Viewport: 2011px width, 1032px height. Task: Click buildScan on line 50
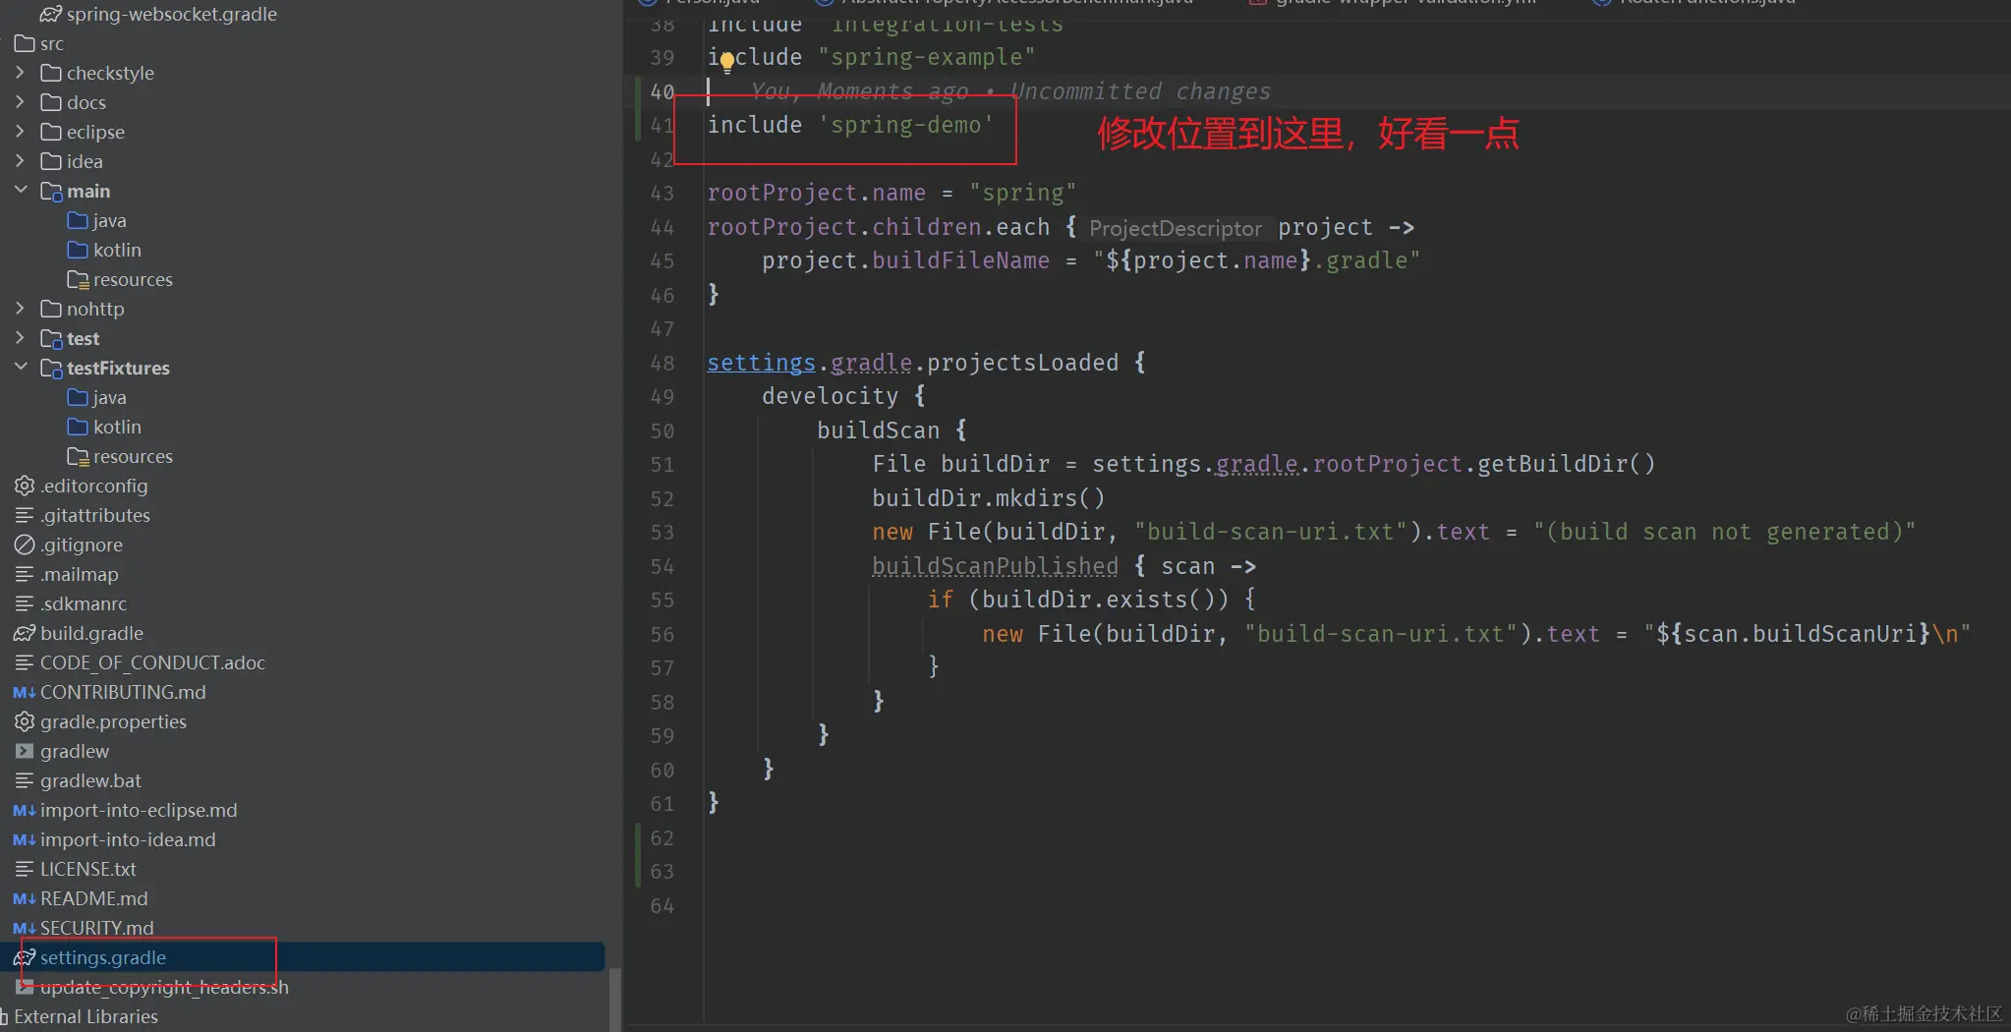pos(879,430)
